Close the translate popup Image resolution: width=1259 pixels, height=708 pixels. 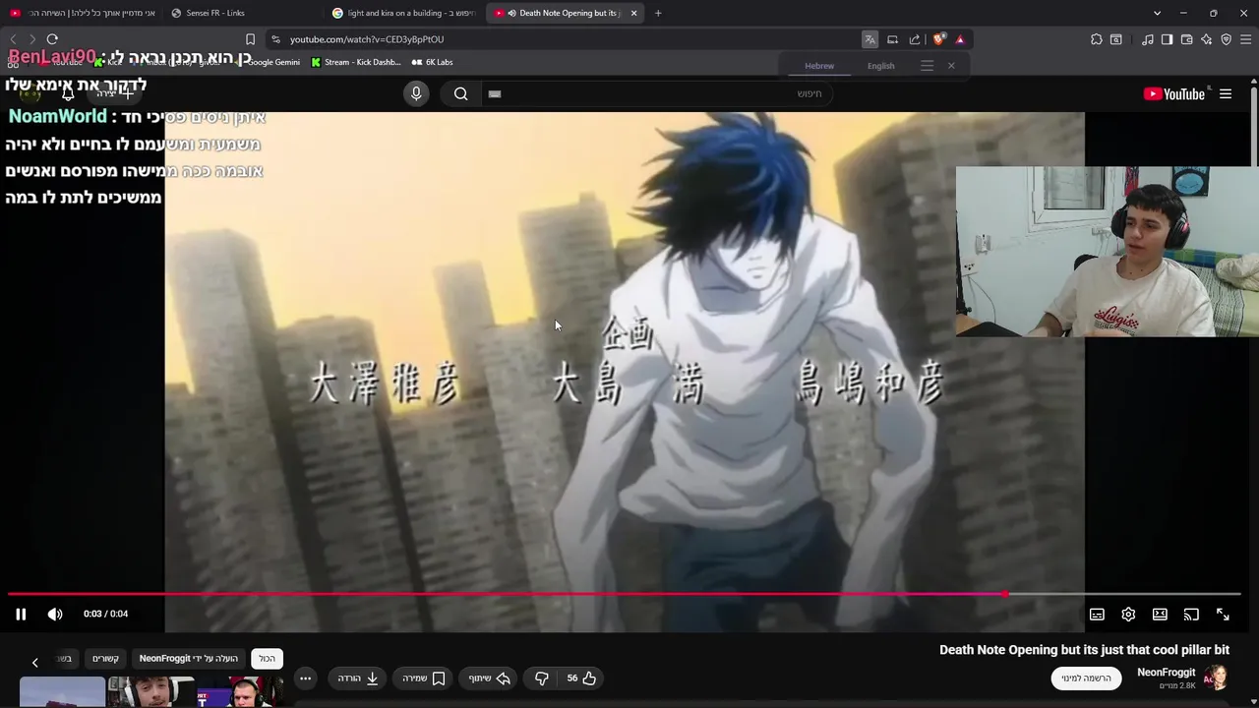point(951,66)
